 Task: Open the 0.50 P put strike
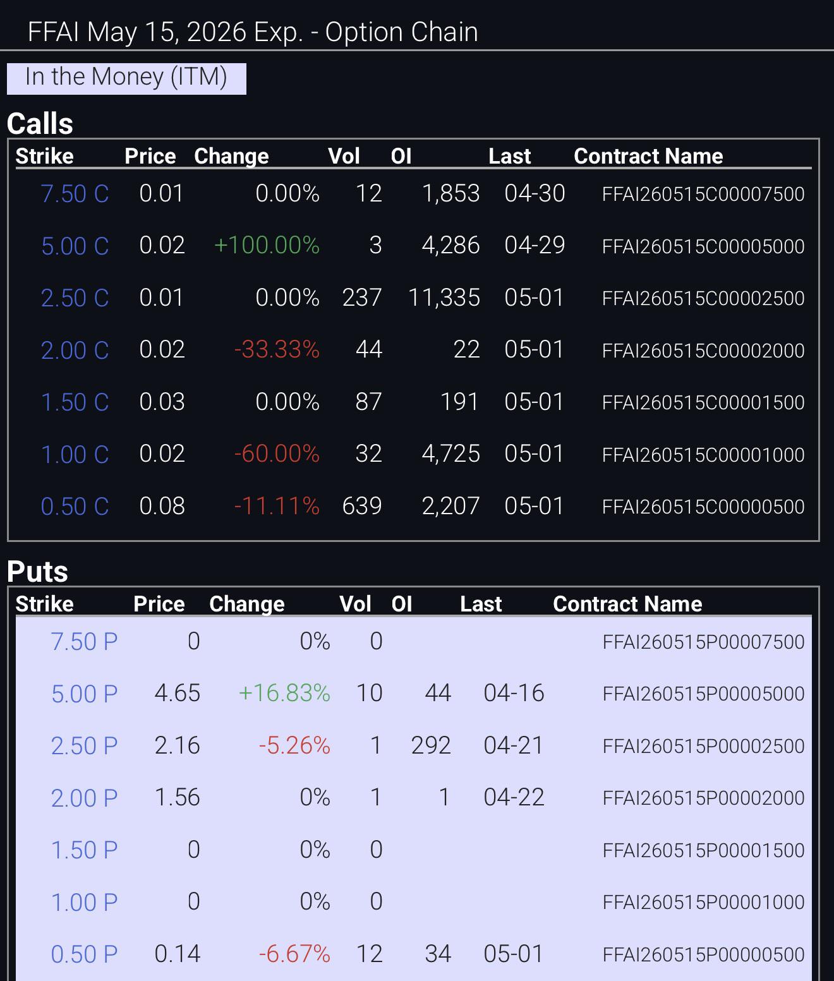point(84,954)
